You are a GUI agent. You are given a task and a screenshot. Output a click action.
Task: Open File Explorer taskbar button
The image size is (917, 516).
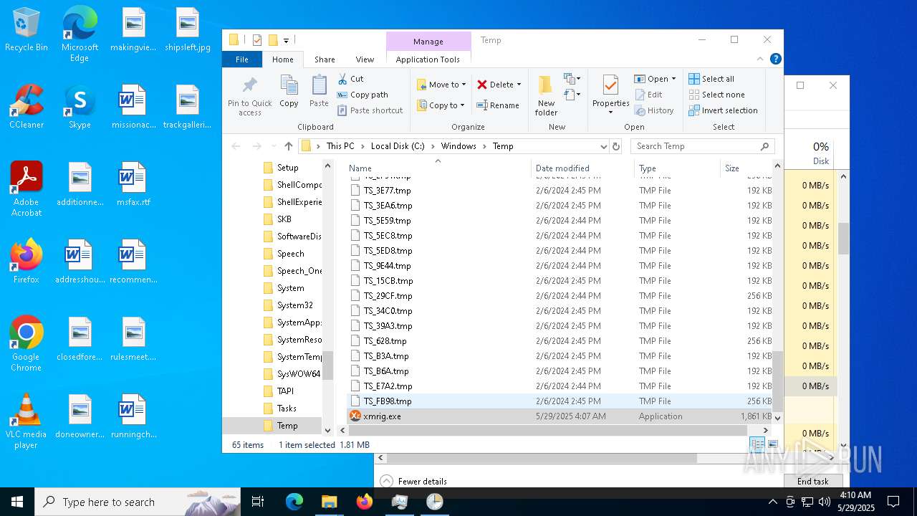coord(330,502)
